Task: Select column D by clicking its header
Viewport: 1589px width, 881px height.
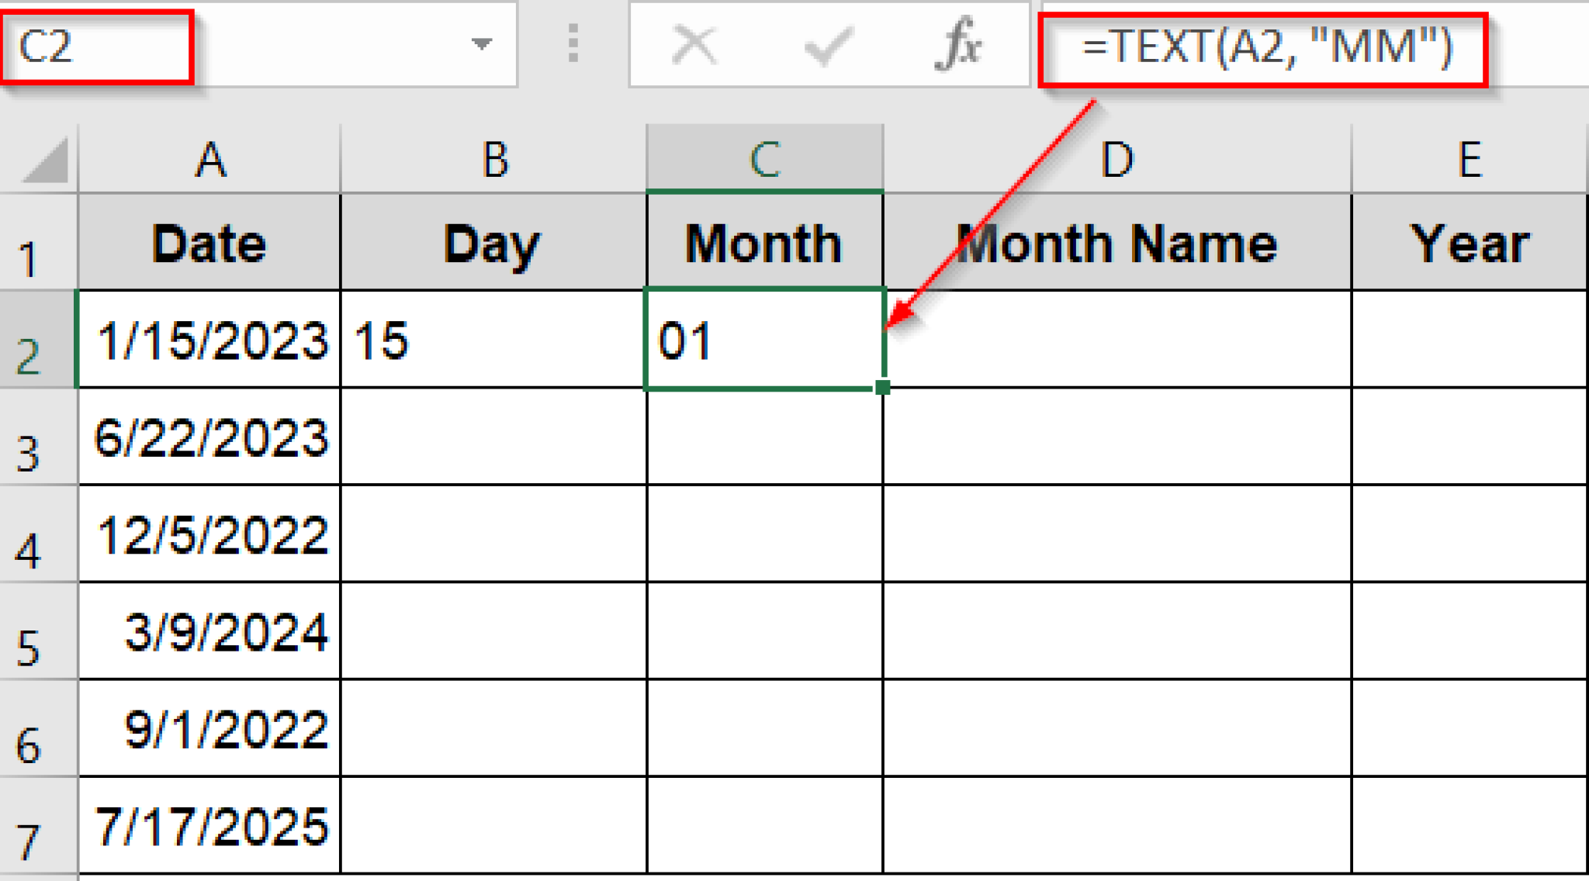Action: click(x=1116, y=159)
